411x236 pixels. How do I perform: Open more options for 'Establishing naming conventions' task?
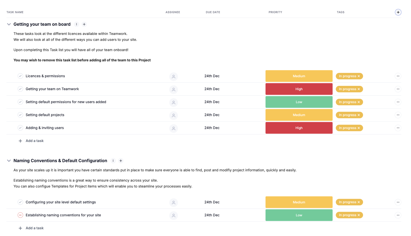[398, 215]
